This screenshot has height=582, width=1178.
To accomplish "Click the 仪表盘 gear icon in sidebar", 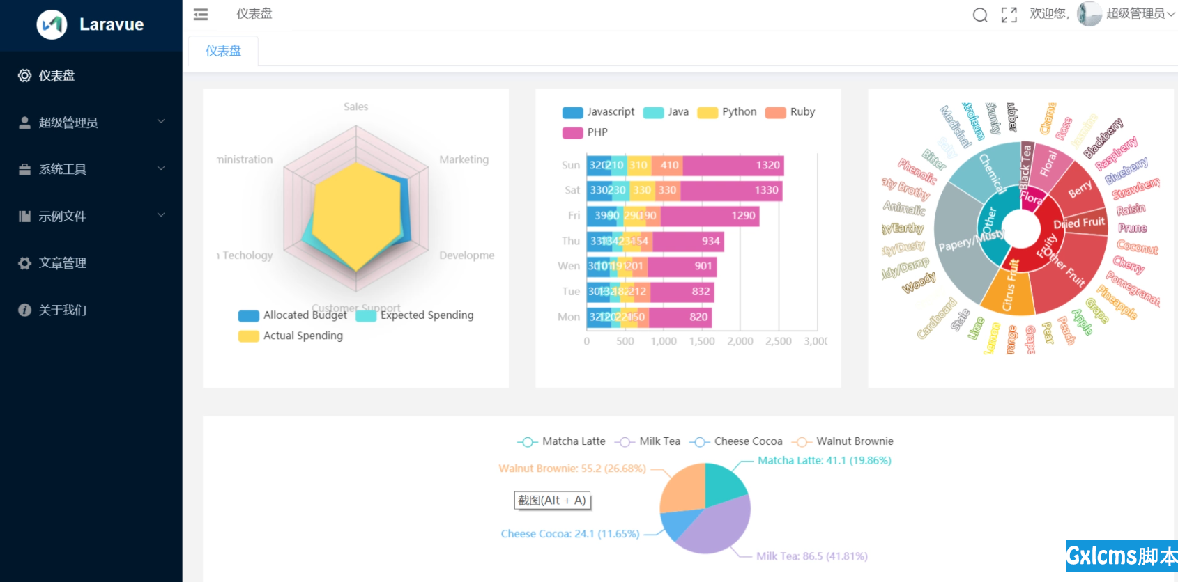I will coord(24,75).
